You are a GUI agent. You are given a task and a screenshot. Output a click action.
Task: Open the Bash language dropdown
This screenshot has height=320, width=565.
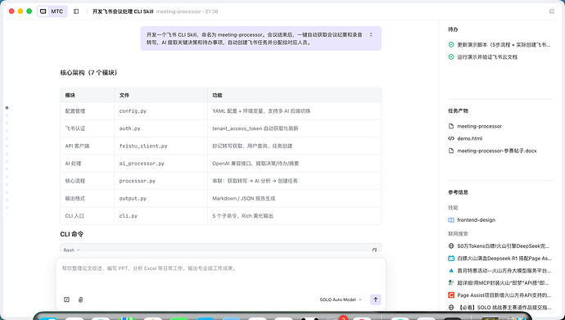point(71,250)
